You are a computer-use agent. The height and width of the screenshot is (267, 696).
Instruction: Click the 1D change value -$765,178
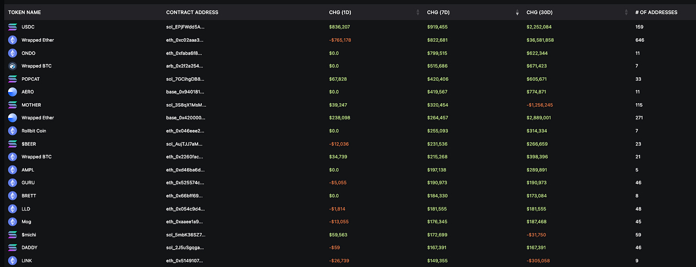[340, 40]
